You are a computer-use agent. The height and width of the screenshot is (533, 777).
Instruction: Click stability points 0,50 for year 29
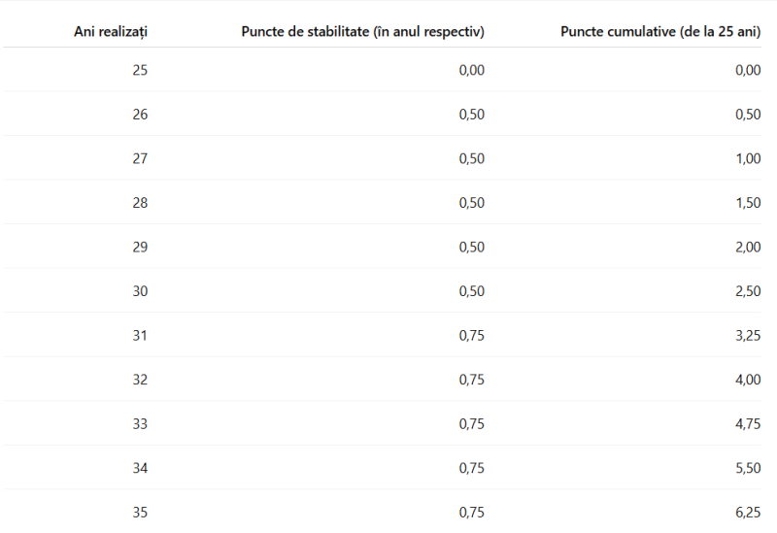471,247
